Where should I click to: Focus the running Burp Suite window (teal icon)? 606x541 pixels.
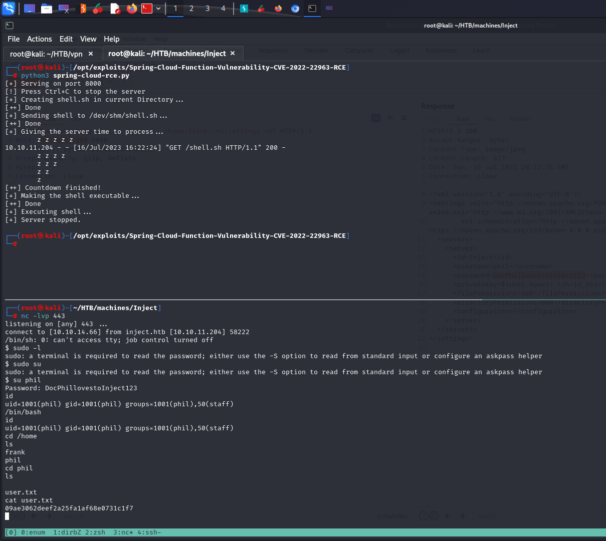point(244,9)
